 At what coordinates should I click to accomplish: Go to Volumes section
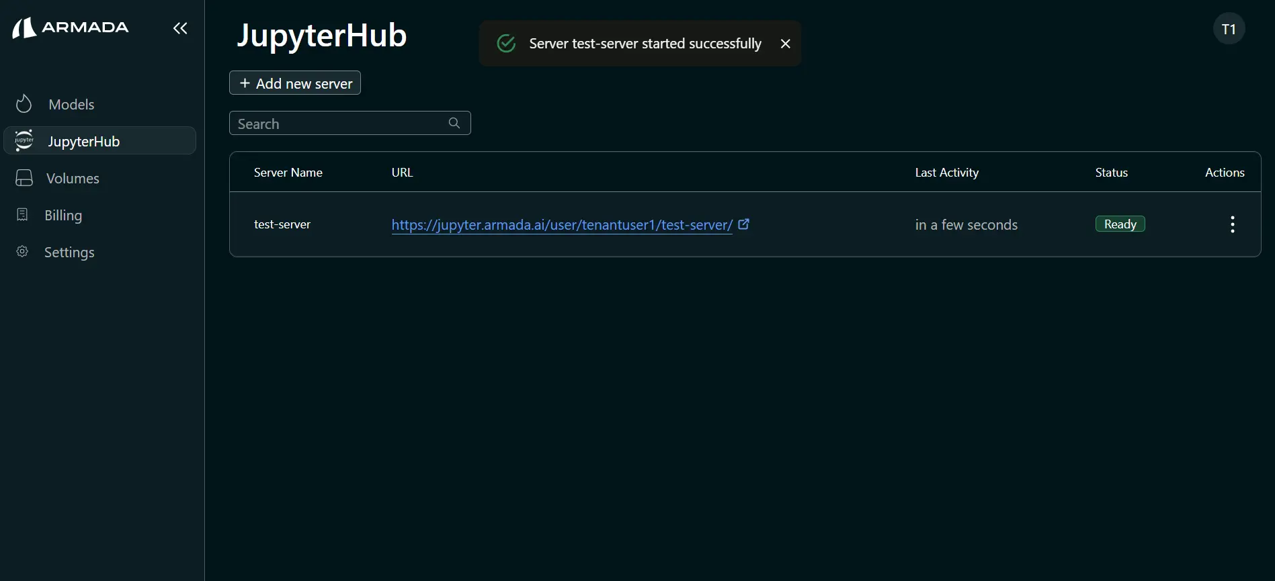pyautogui.click(x=99, y=178)
